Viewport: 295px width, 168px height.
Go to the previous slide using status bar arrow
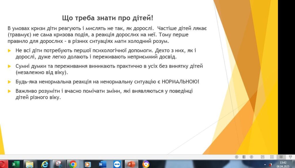pos(237,157)
